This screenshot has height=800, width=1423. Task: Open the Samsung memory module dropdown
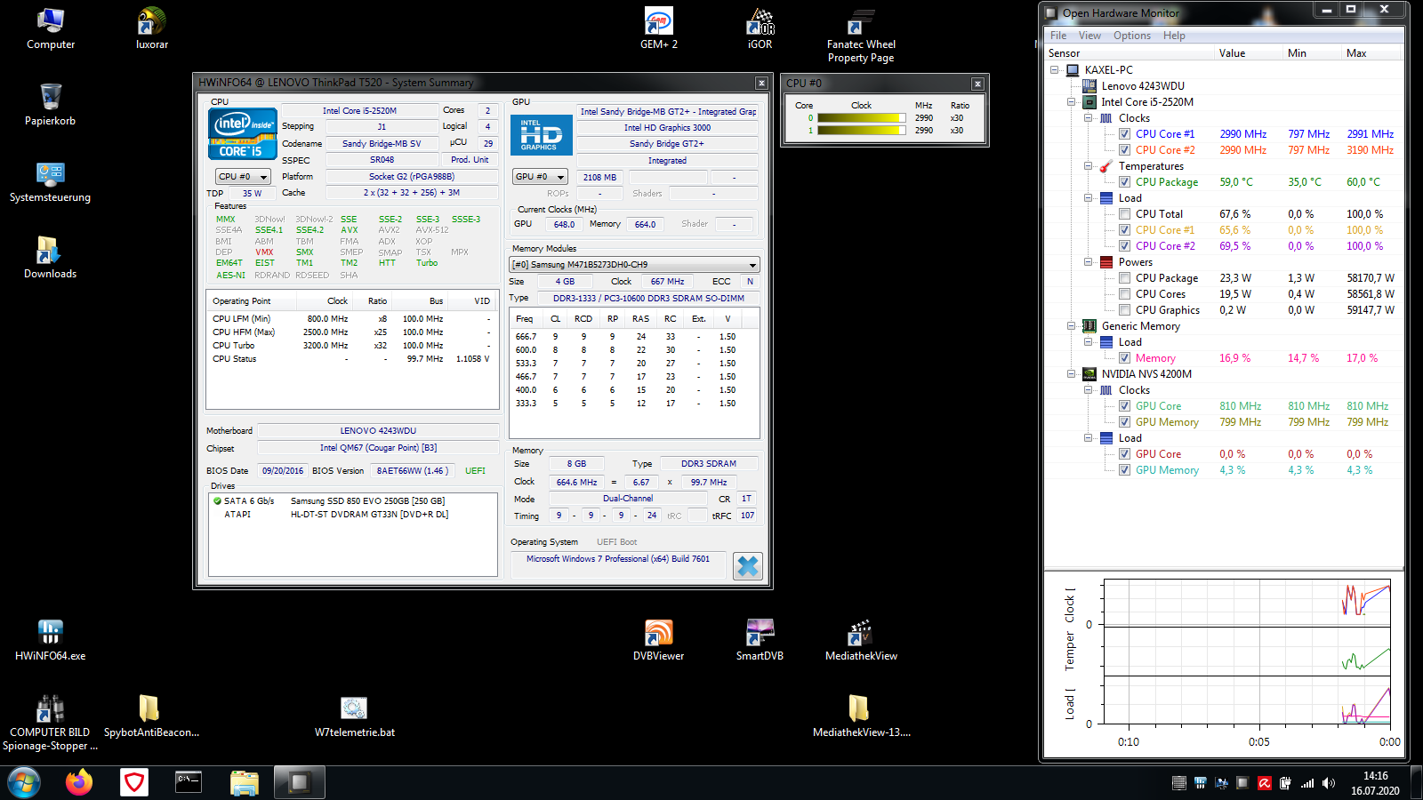point(634,265)
